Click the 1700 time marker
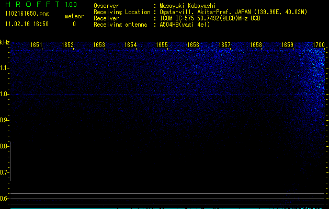The image size is (329, 209). [x=319, y=44]
